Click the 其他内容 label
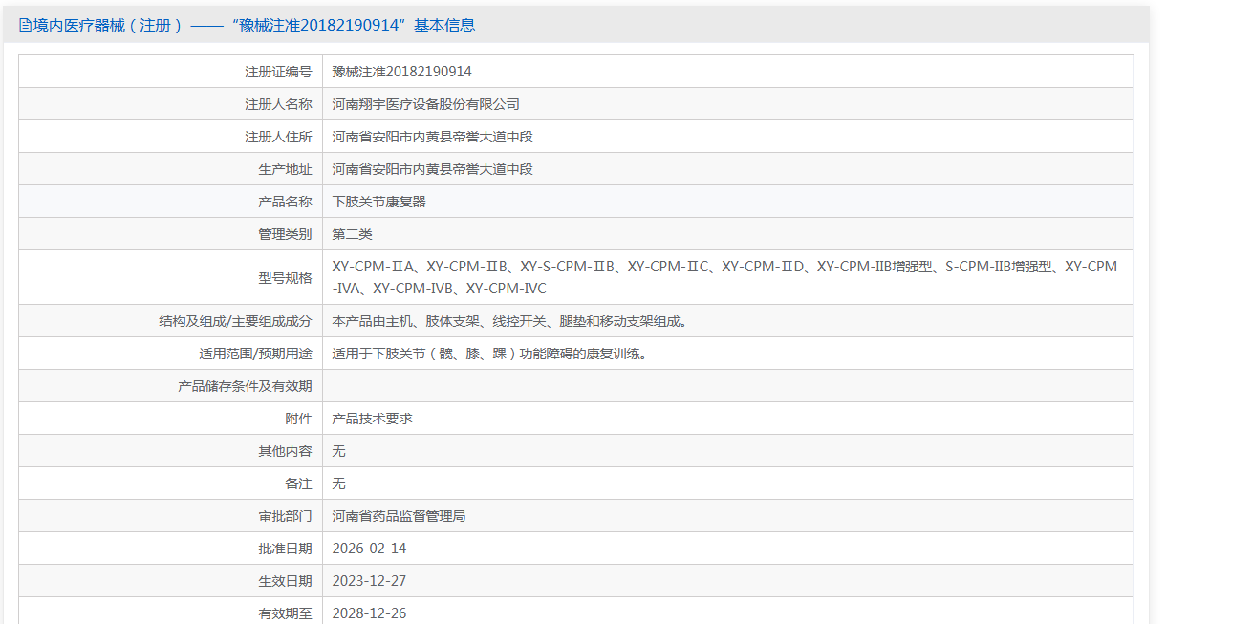Viewport: 1253px width, 624px height. (285, 451)
